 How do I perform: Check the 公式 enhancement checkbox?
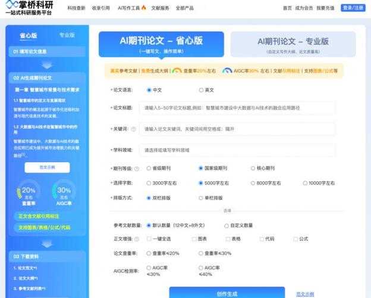[295, 239]
